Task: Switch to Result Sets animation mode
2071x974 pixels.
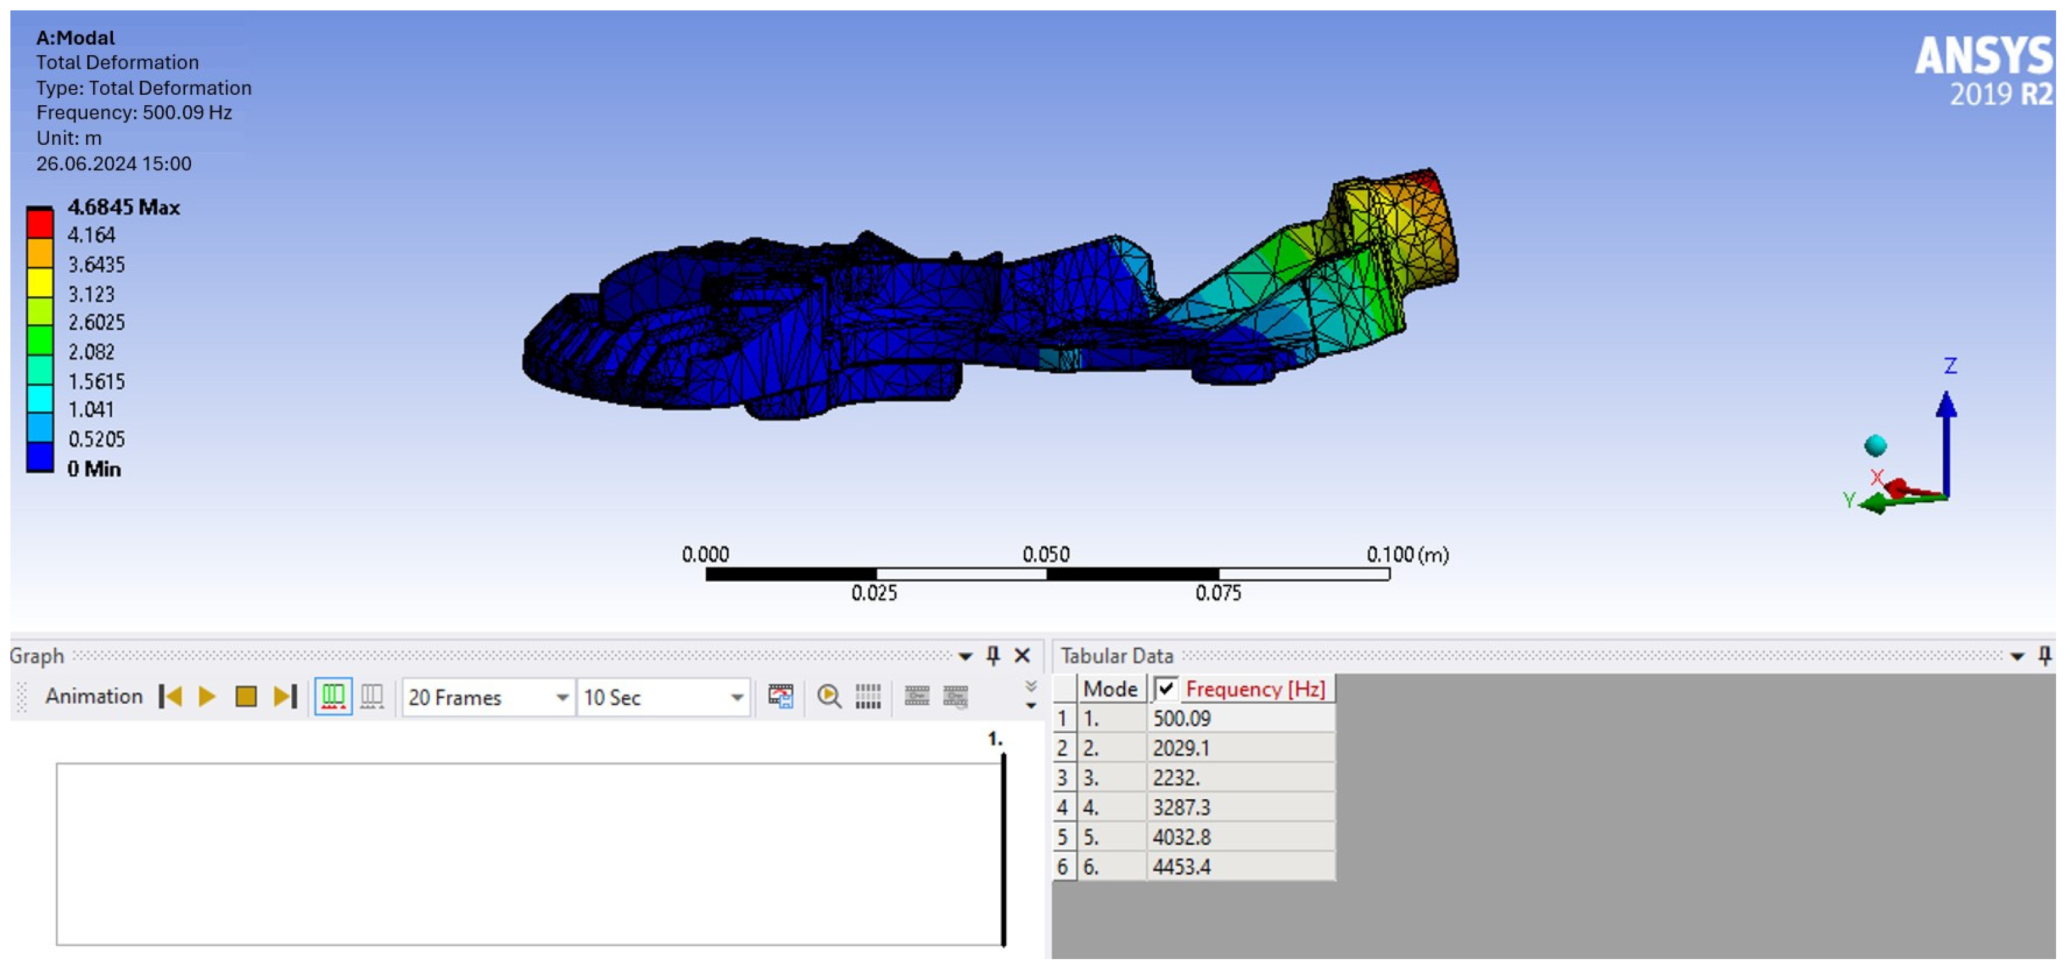Action: (371, 696)
